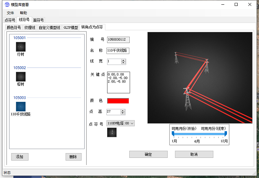Click the app logo in title bar
Viewport: 259px width, 178px height.
(6, 4)
